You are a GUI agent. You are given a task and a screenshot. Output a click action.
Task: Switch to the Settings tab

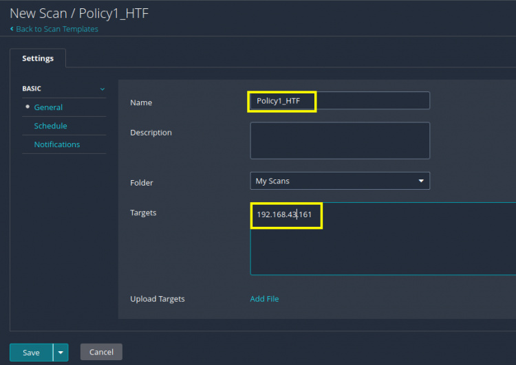tap(38, 58)
